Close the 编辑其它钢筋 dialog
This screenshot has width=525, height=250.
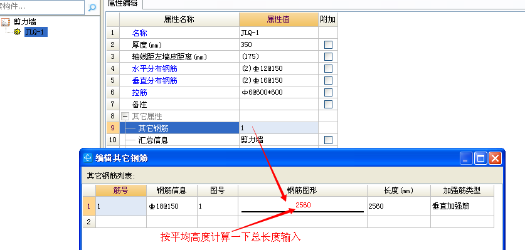(495, 158)
